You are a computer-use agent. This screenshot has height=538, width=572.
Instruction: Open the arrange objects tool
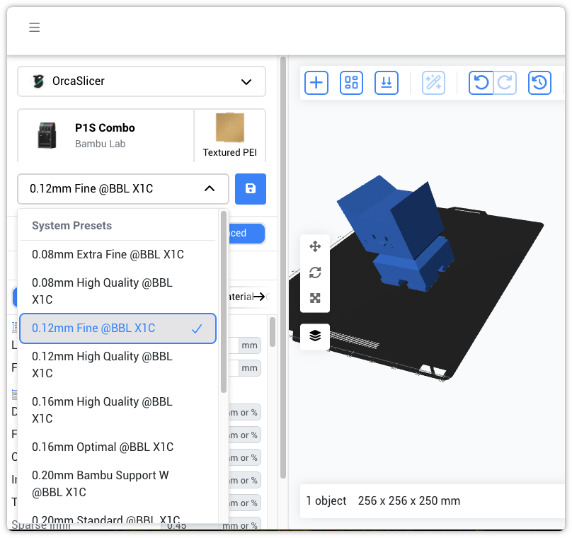tap(351, 83)
